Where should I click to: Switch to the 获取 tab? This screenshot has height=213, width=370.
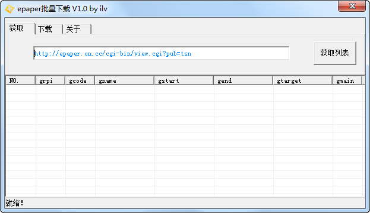20,28
